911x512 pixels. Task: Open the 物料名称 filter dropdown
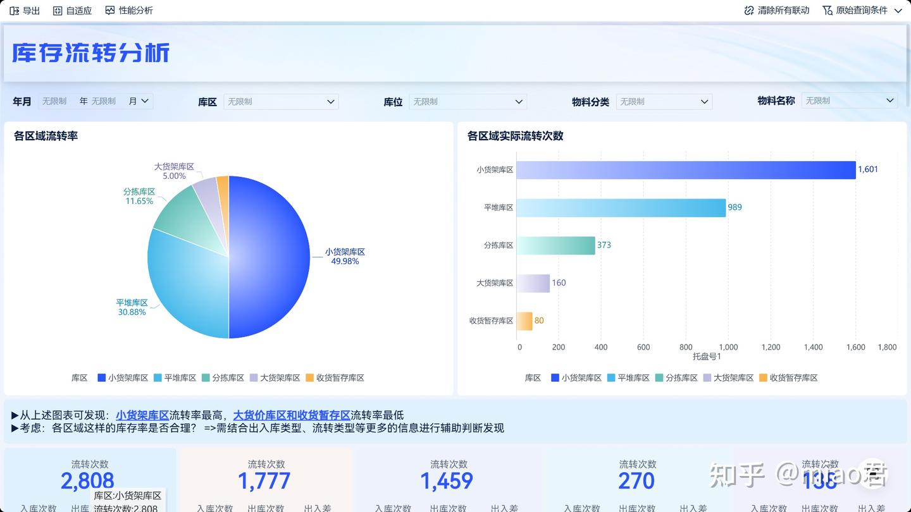[850, 101]
